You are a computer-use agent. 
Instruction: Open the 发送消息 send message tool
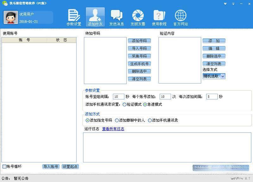tap(116, 17)
